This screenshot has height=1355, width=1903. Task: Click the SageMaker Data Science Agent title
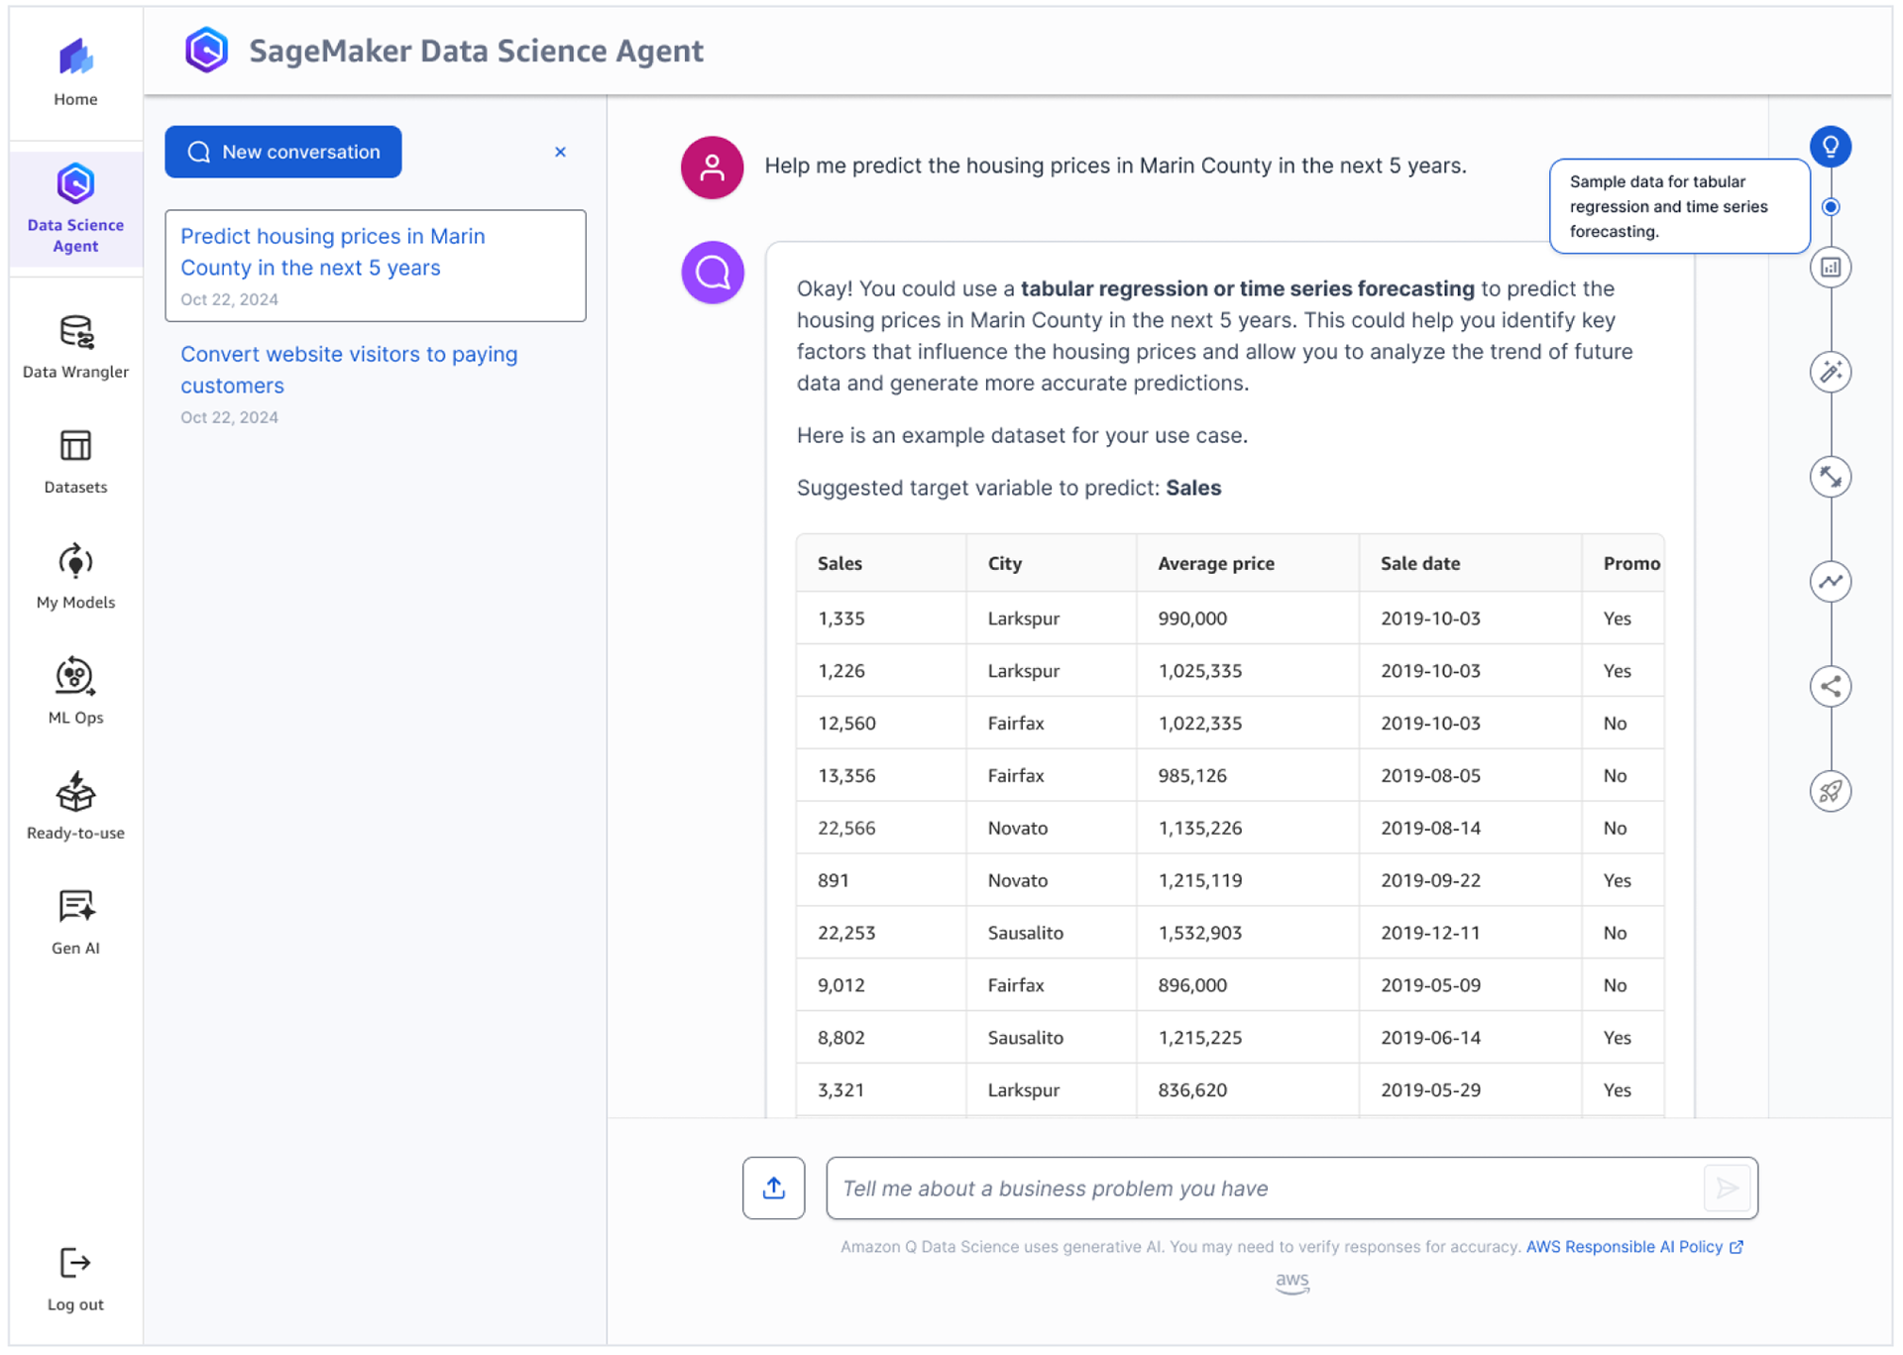pos(476,51)
